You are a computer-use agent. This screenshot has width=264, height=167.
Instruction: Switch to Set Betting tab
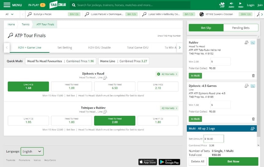click(x=65, y=48)
